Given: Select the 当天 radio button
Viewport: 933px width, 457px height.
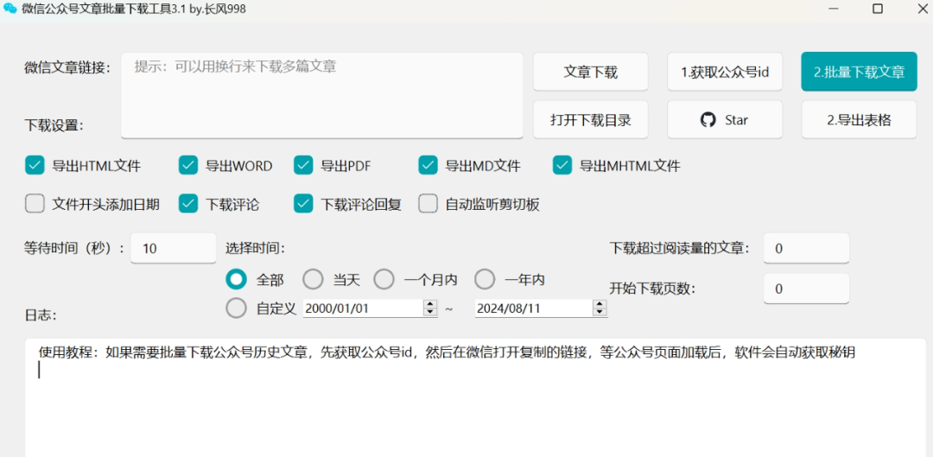Looking at the screenshot, I should coord(313,279).
